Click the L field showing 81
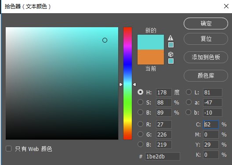This screenshot has width=232, height=165. [213, 93]
